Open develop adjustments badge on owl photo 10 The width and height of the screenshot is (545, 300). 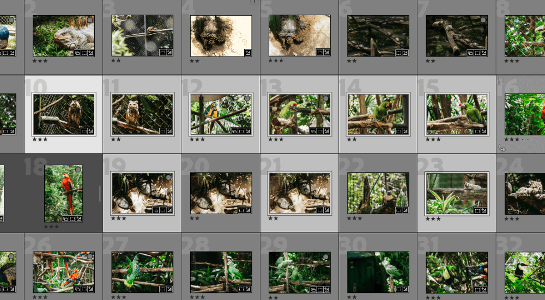(x=90, y=132)
